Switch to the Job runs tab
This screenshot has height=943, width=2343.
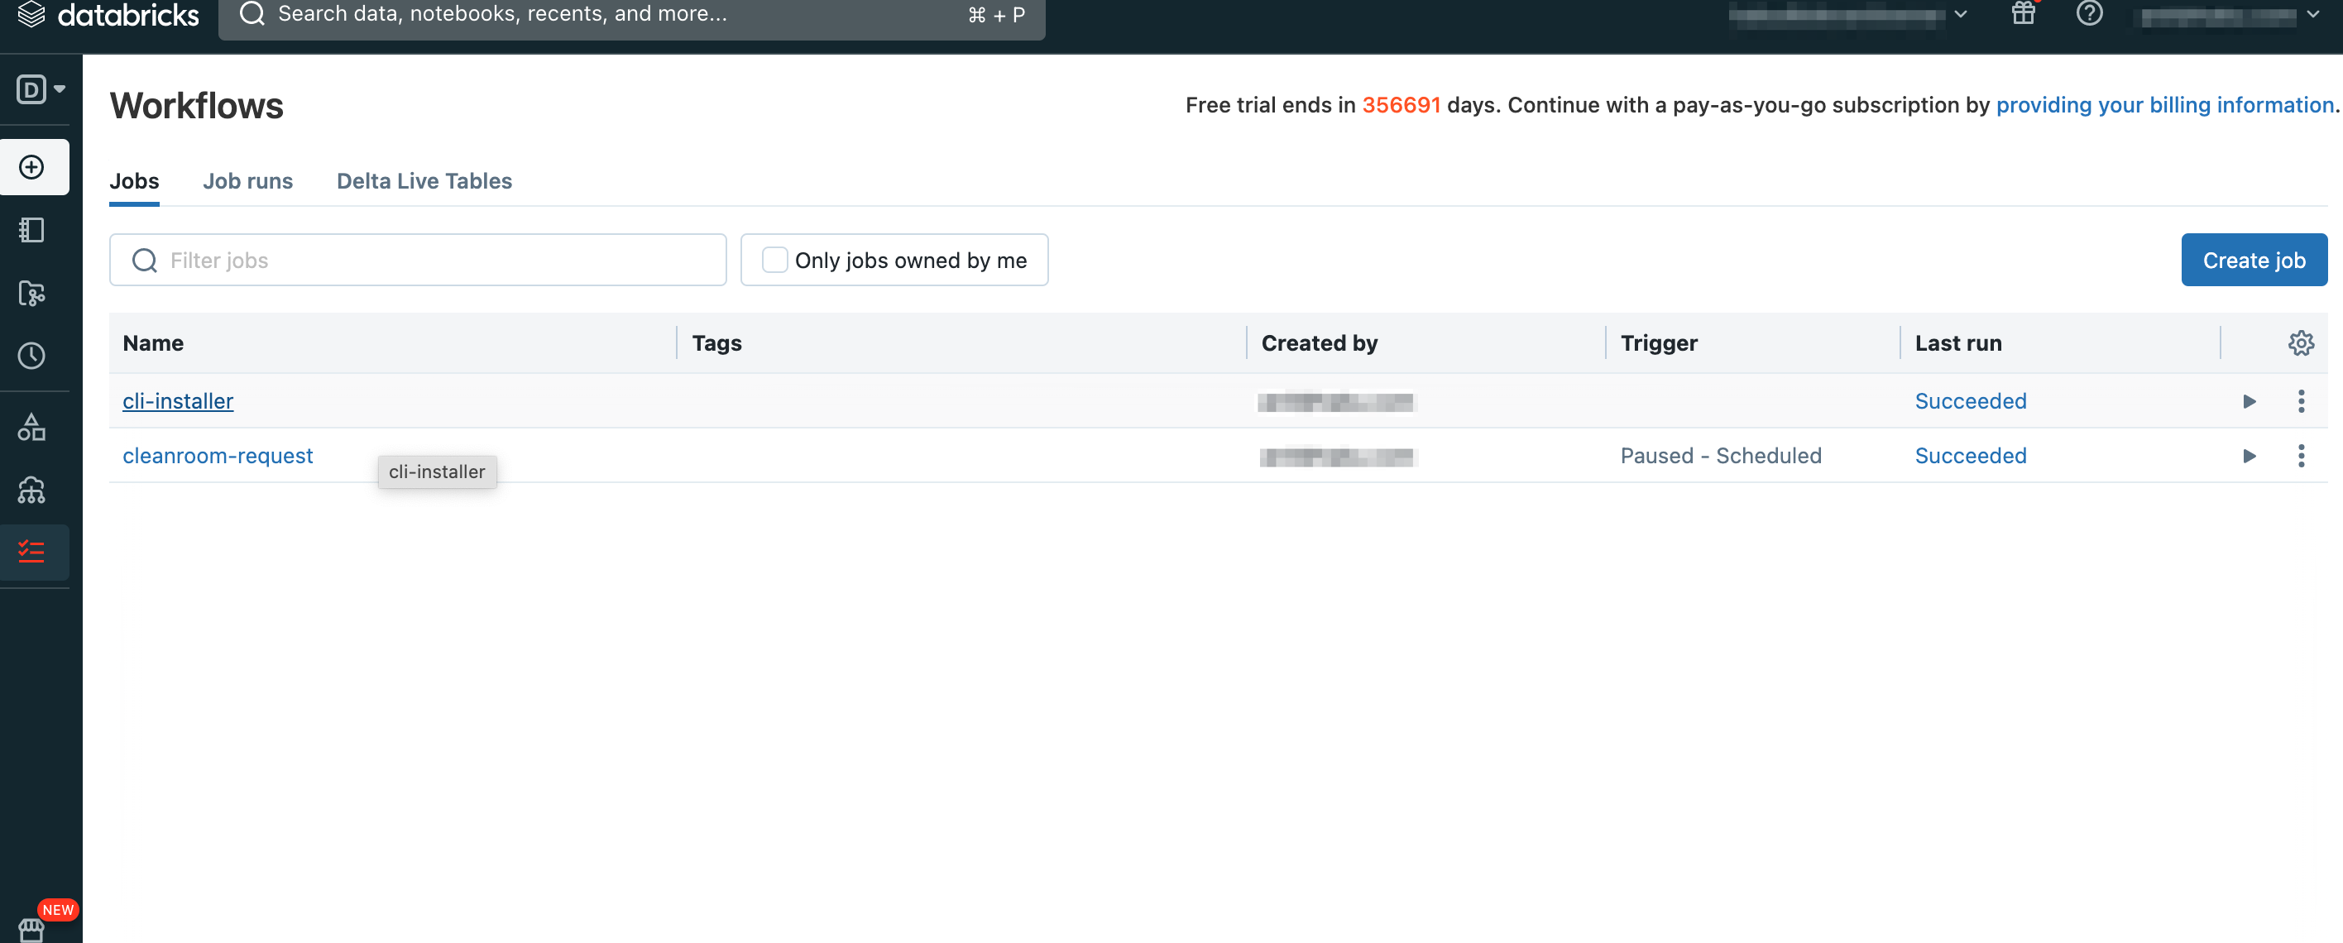(x=247, y=181)
